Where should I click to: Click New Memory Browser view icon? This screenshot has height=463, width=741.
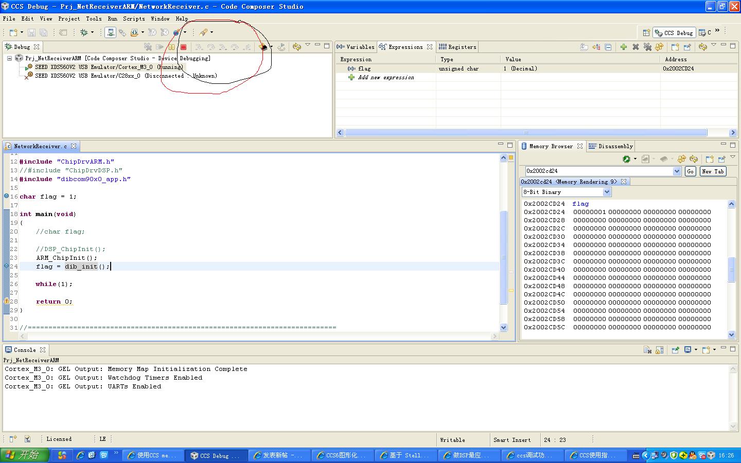[709, 159]
